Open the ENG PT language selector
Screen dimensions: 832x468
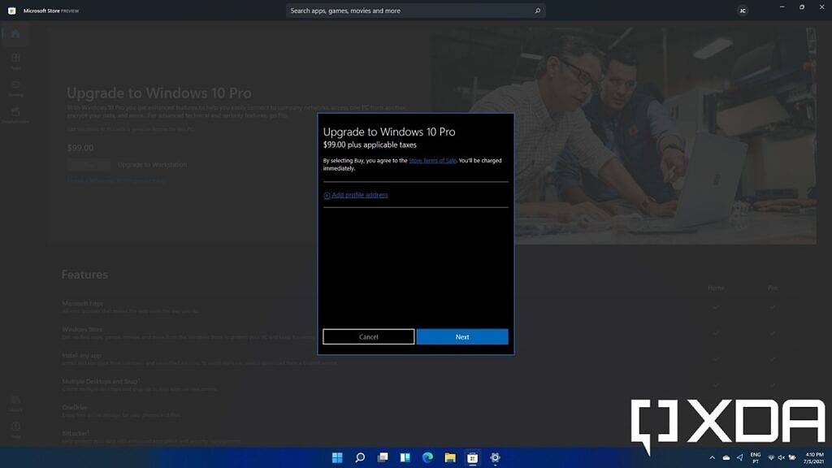click(755, 457)
